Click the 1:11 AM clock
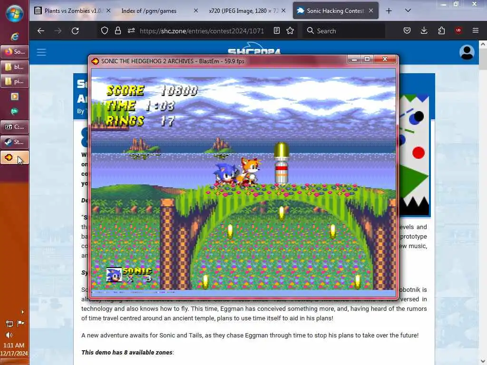Viewport: 487px width, 365px height. (14, 345)
